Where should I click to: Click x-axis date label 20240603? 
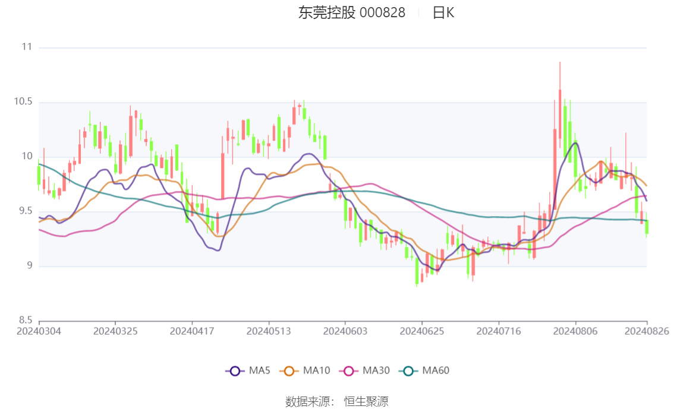pos(345,331)
